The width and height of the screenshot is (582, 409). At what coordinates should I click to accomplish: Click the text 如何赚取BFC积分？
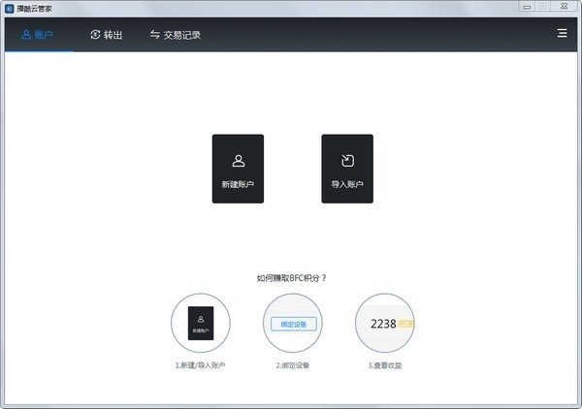click(x=291, y=278)
